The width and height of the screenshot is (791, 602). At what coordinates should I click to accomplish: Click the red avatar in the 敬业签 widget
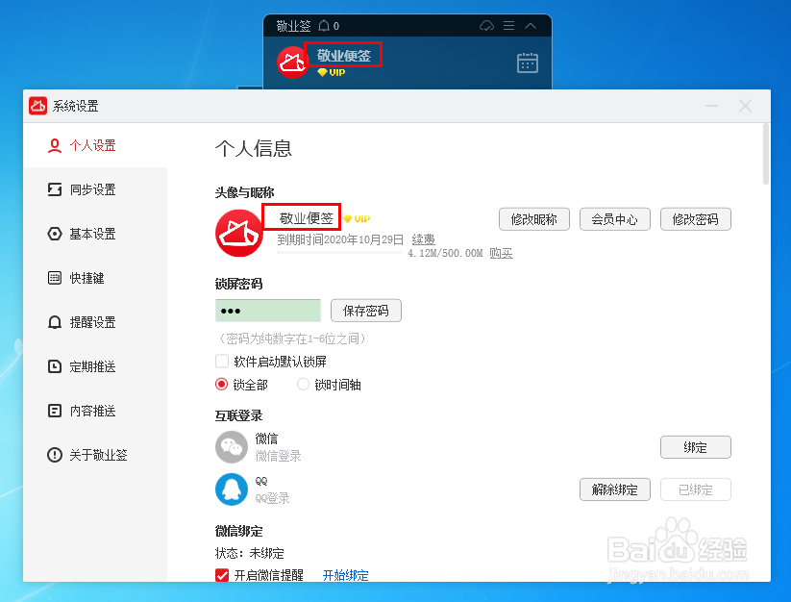(x=292, y=63)
